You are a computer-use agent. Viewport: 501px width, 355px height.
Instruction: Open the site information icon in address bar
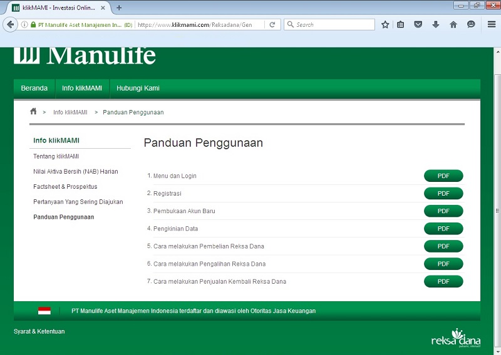pyautogui.click(x=24, y=24)
